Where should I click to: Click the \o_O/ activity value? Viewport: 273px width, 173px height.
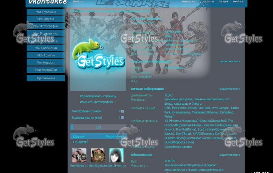168,95
